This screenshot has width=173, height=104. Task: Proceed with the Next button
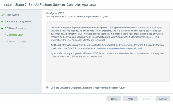pyautogui.click(x=130, y=99)
